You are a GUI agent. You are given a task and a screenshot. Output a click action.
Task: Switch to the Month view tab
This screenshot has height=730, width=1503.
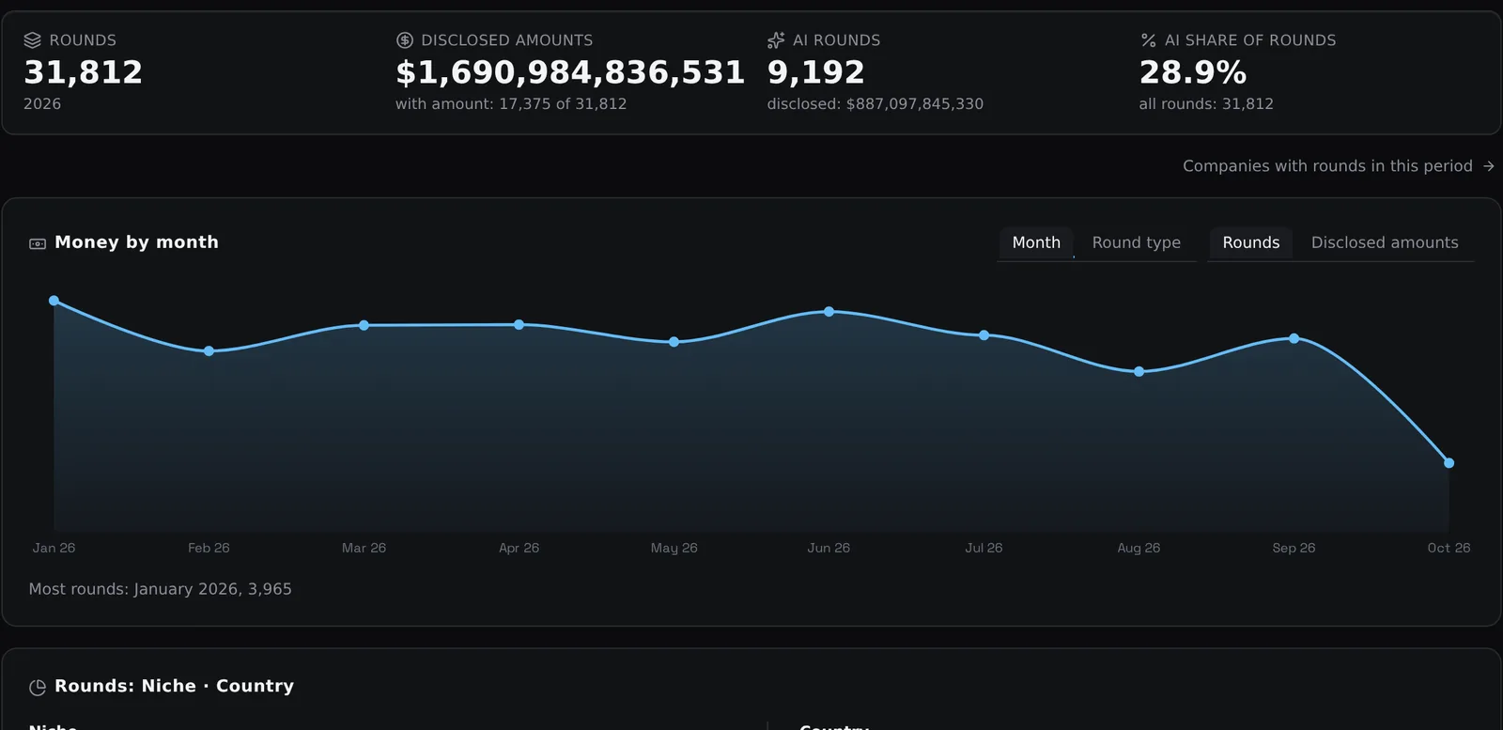(1036, 242)
